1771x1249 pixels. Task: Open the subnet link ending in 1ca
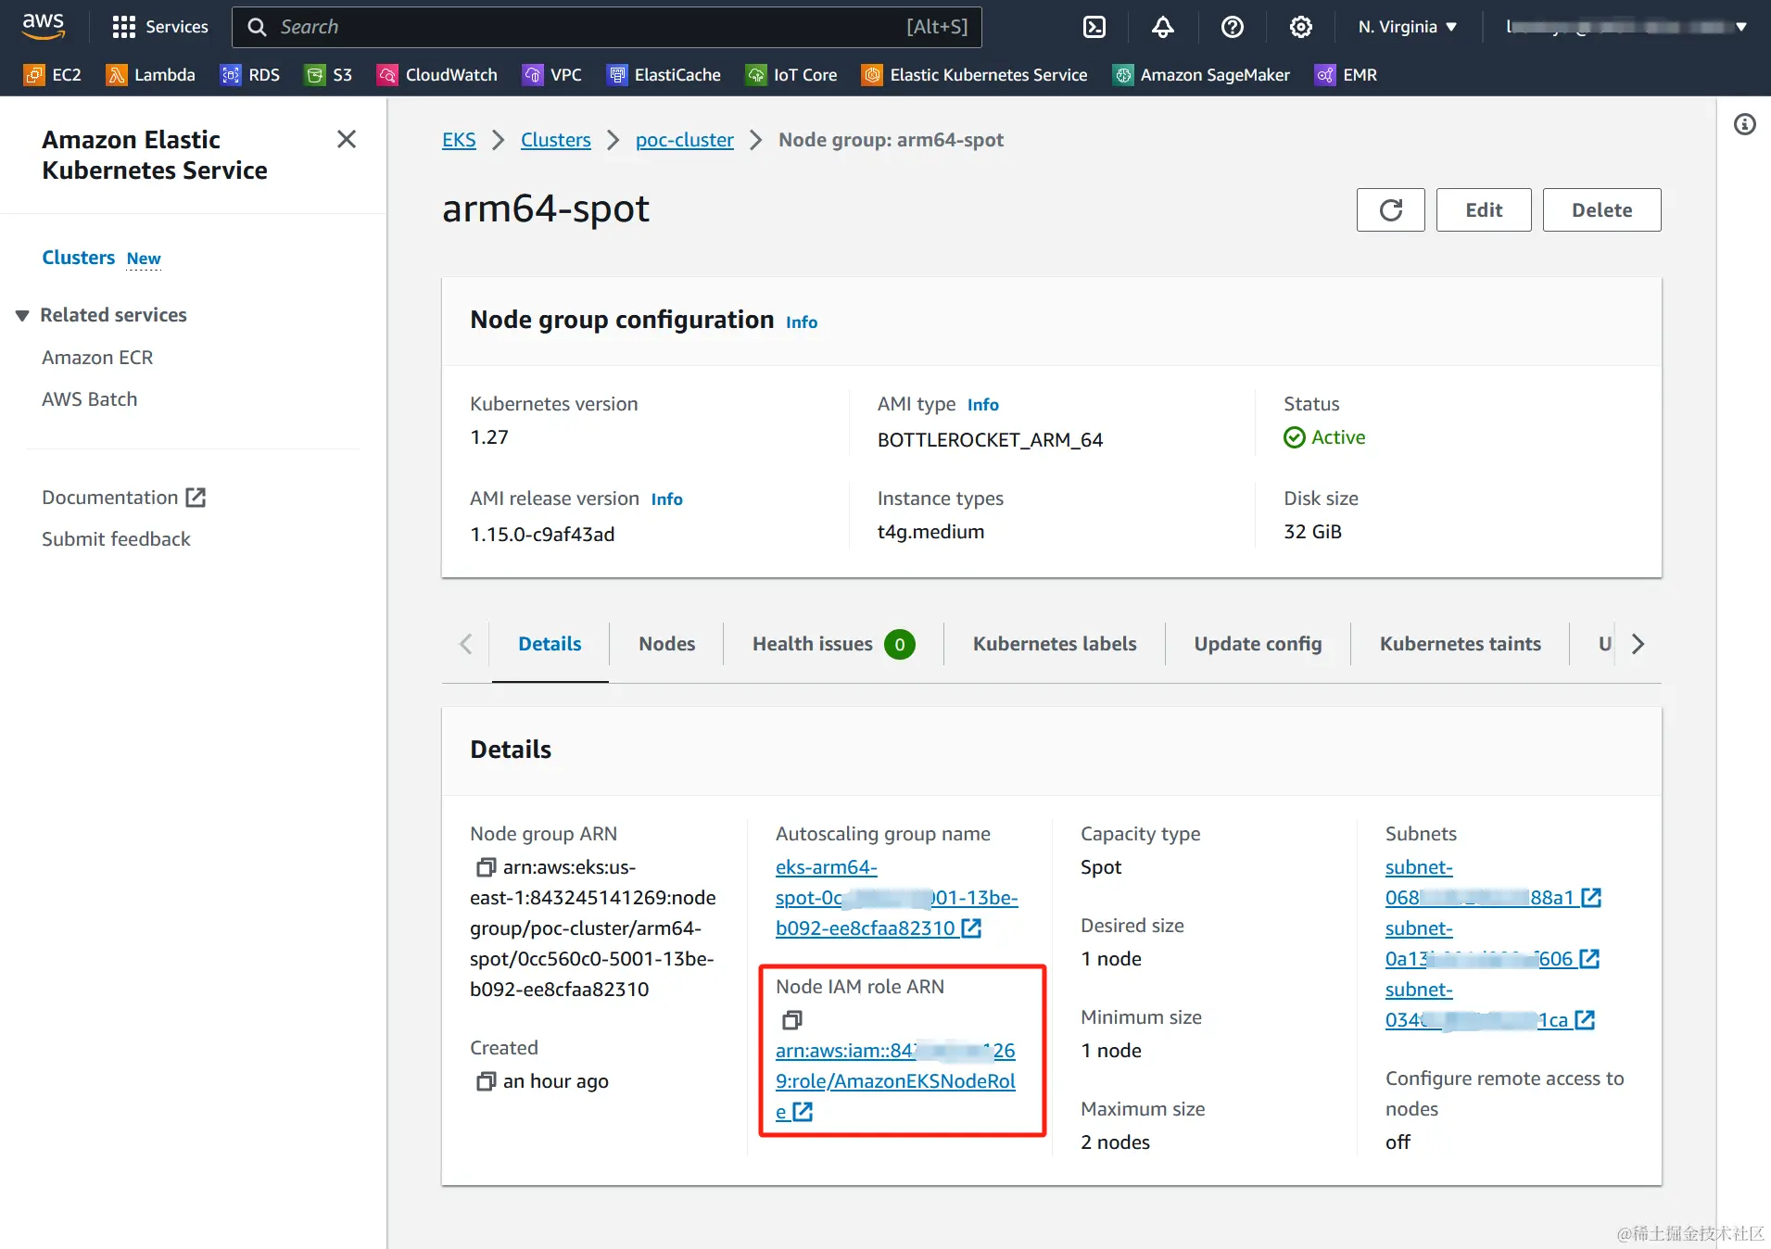[x=1490, y=1004]
